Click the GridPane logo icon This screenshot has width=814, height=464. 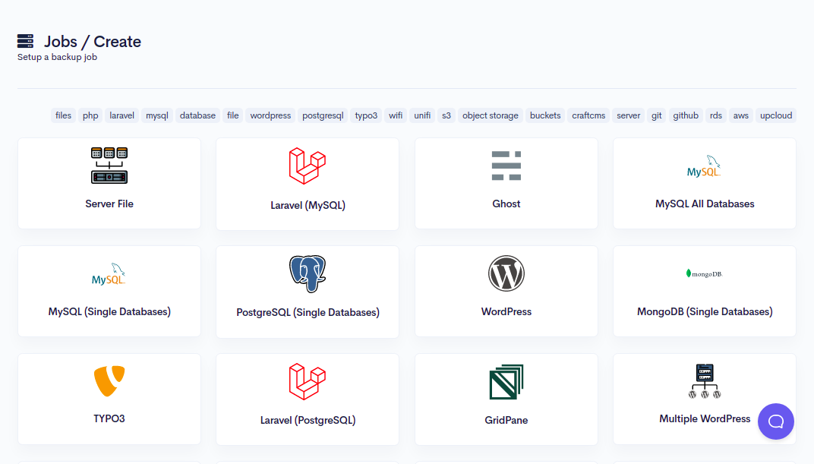coord(506,382)
